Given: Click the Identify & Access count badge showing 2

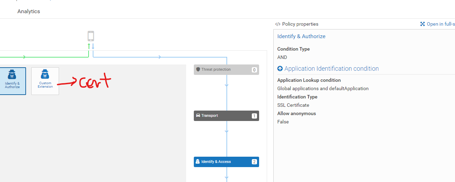Looking at the screenshot, I should (254, 162).
